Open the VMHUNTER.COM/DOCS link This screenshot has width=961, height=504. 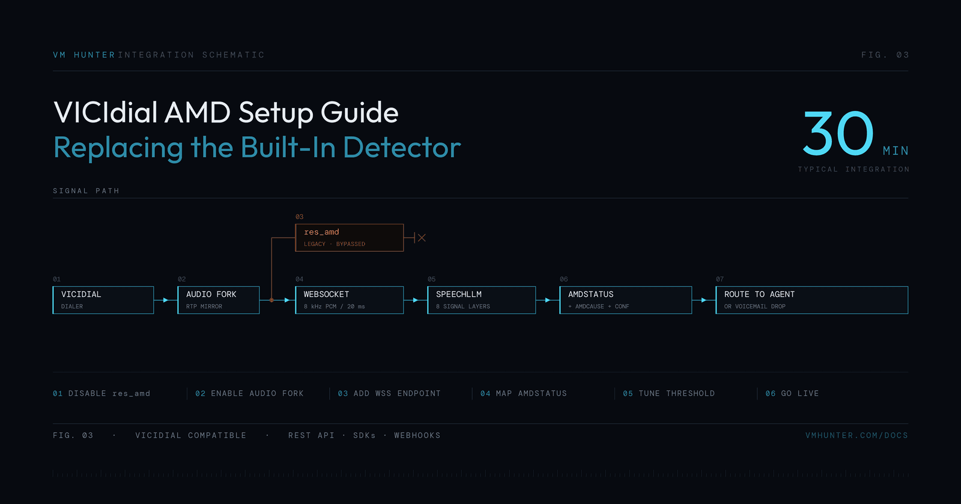(x=856, y=436)
